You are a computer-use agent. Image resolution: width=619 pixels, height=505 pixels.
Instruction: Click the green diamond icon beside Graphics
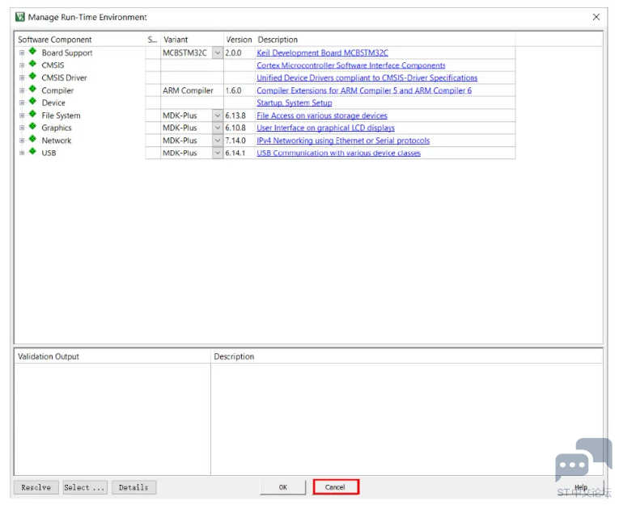click(x=32, y=127)
